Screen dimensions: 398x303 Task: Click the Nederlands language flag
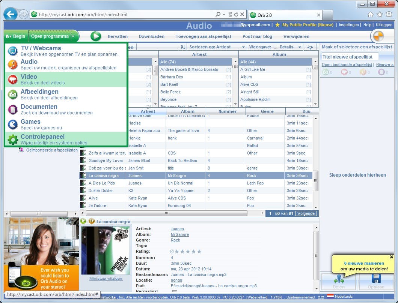330,296
